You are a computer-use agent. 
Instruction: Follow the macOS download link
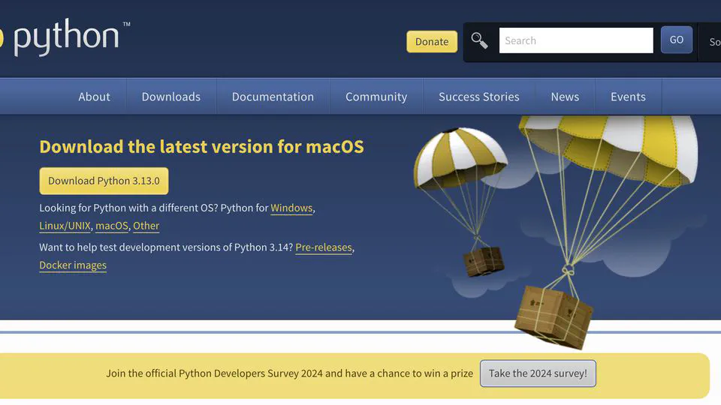pyautogui.click(x=112, y=226)
